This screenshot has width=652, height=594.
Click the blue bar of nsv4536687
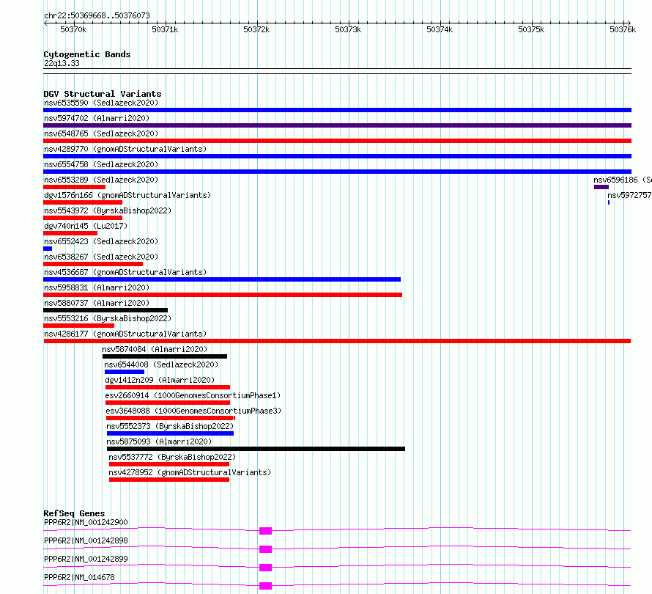click(x=222, y=279)
